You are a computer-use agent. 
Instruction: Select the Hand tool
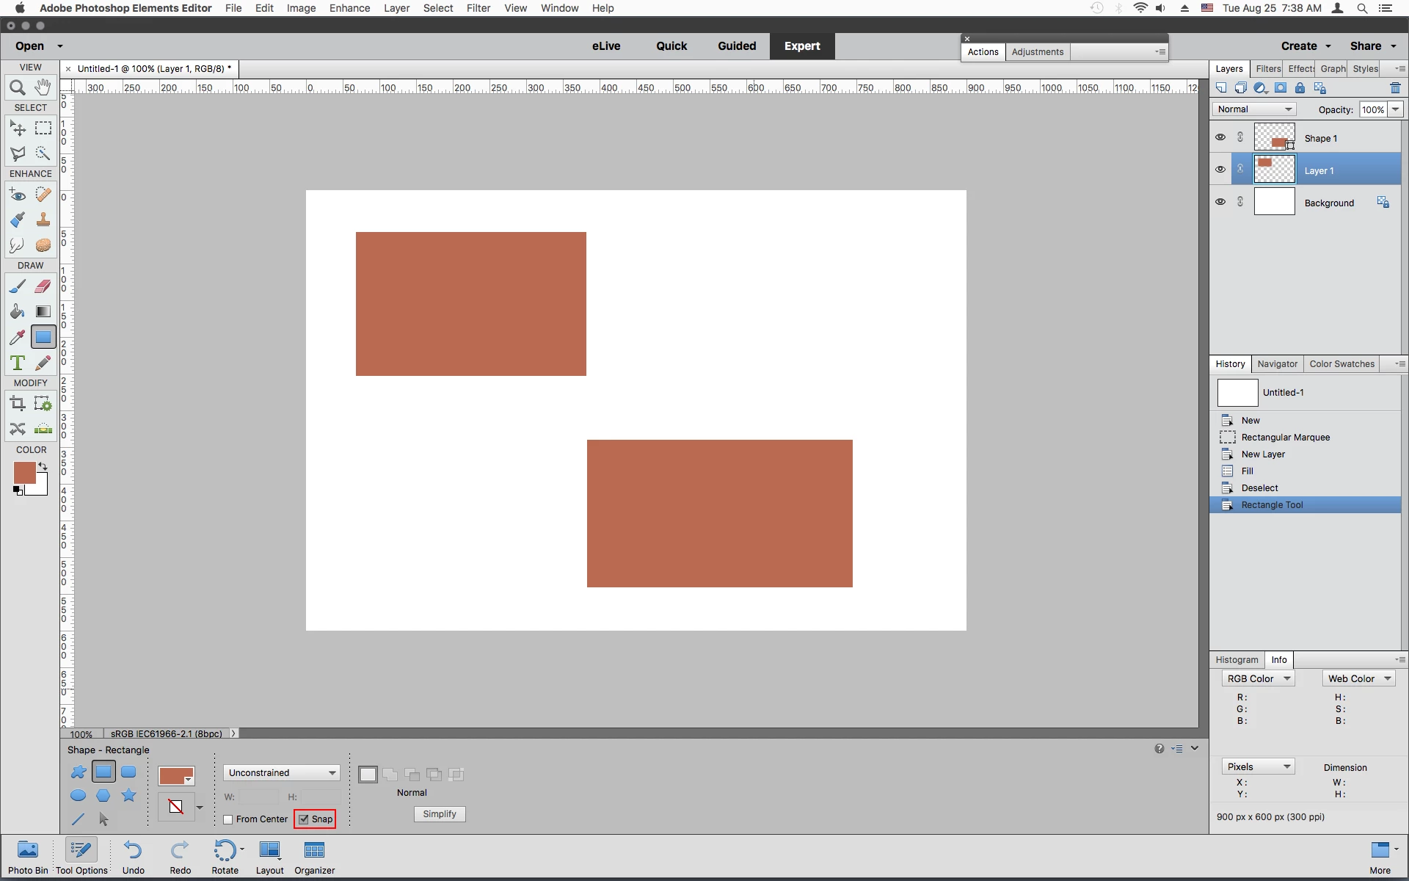[43, 88]
